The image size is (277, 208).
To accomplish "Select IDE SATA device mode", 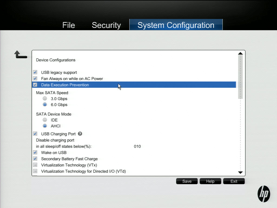I will tap(45, 120).
